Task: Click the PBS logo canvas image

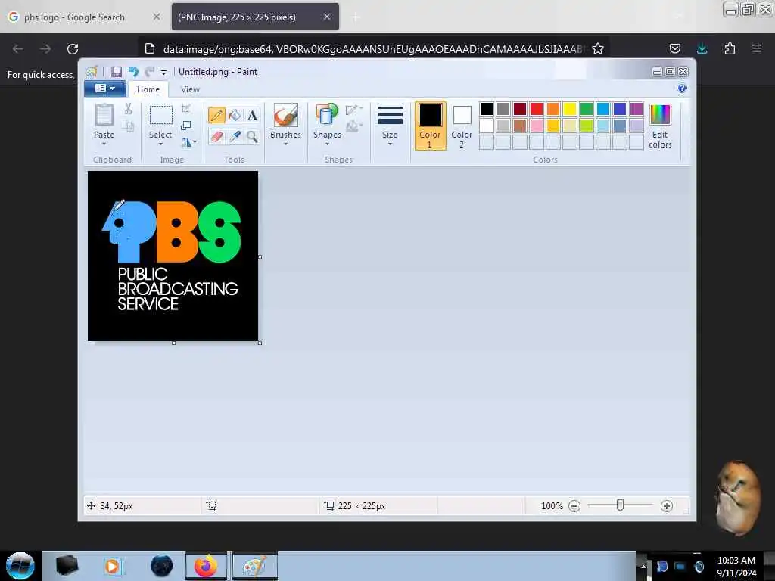Action: click(x=173, y=256)
